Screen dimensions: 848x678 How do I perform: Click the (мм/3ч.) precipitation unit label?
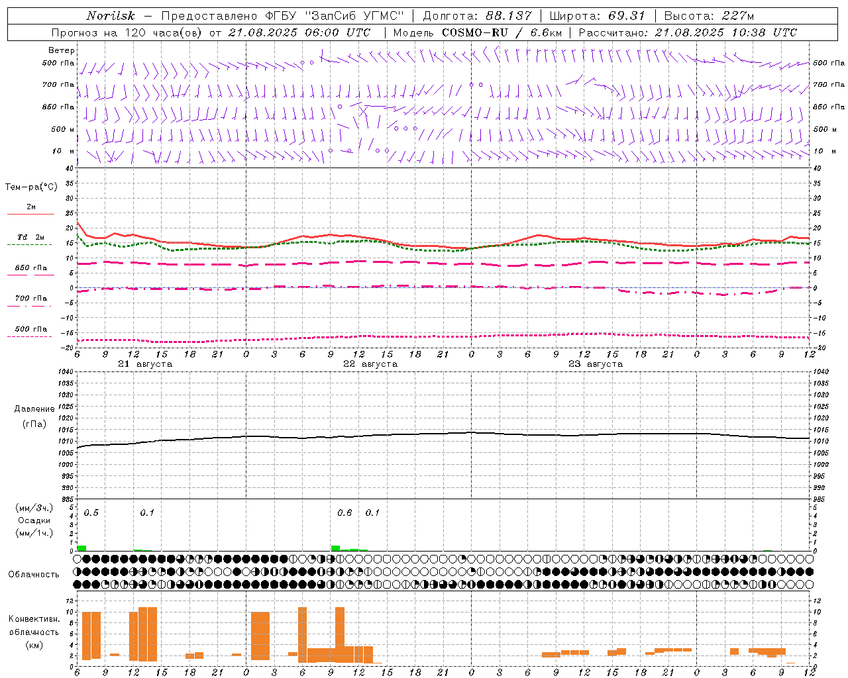[34, 508]
